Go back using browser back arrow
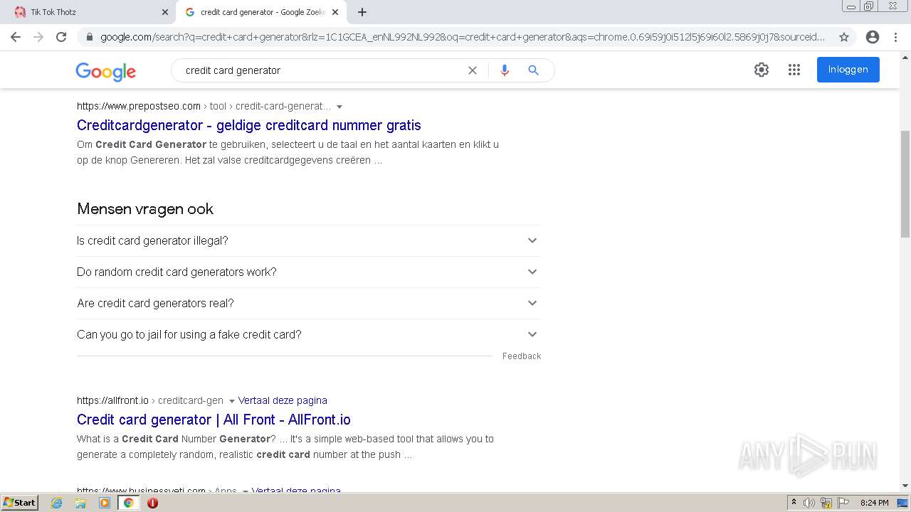Screen dimensions: 911x512 pyautogui.click(x=16, y=37)
